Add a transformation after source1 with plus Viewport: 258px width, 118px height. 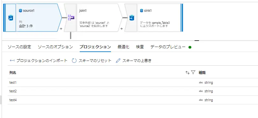click(x=61, y=29)
